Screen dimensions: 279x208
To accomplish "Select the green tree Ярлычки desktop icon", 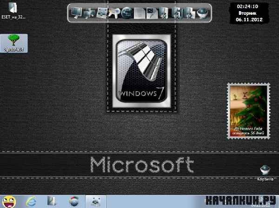I will pyautogui.click(x=13, y=43).
